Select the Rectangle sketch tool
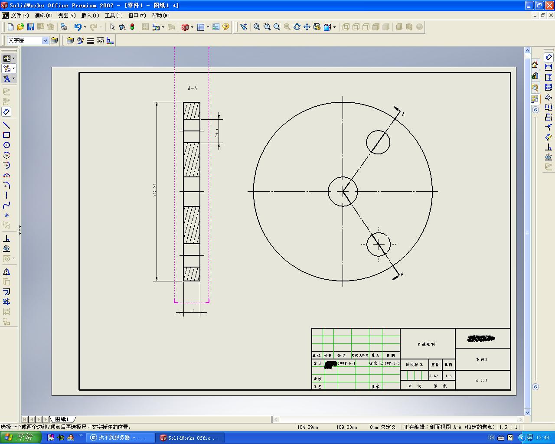Image resolution: width=555 pixels, height=444 pixels. click(7, 135)
